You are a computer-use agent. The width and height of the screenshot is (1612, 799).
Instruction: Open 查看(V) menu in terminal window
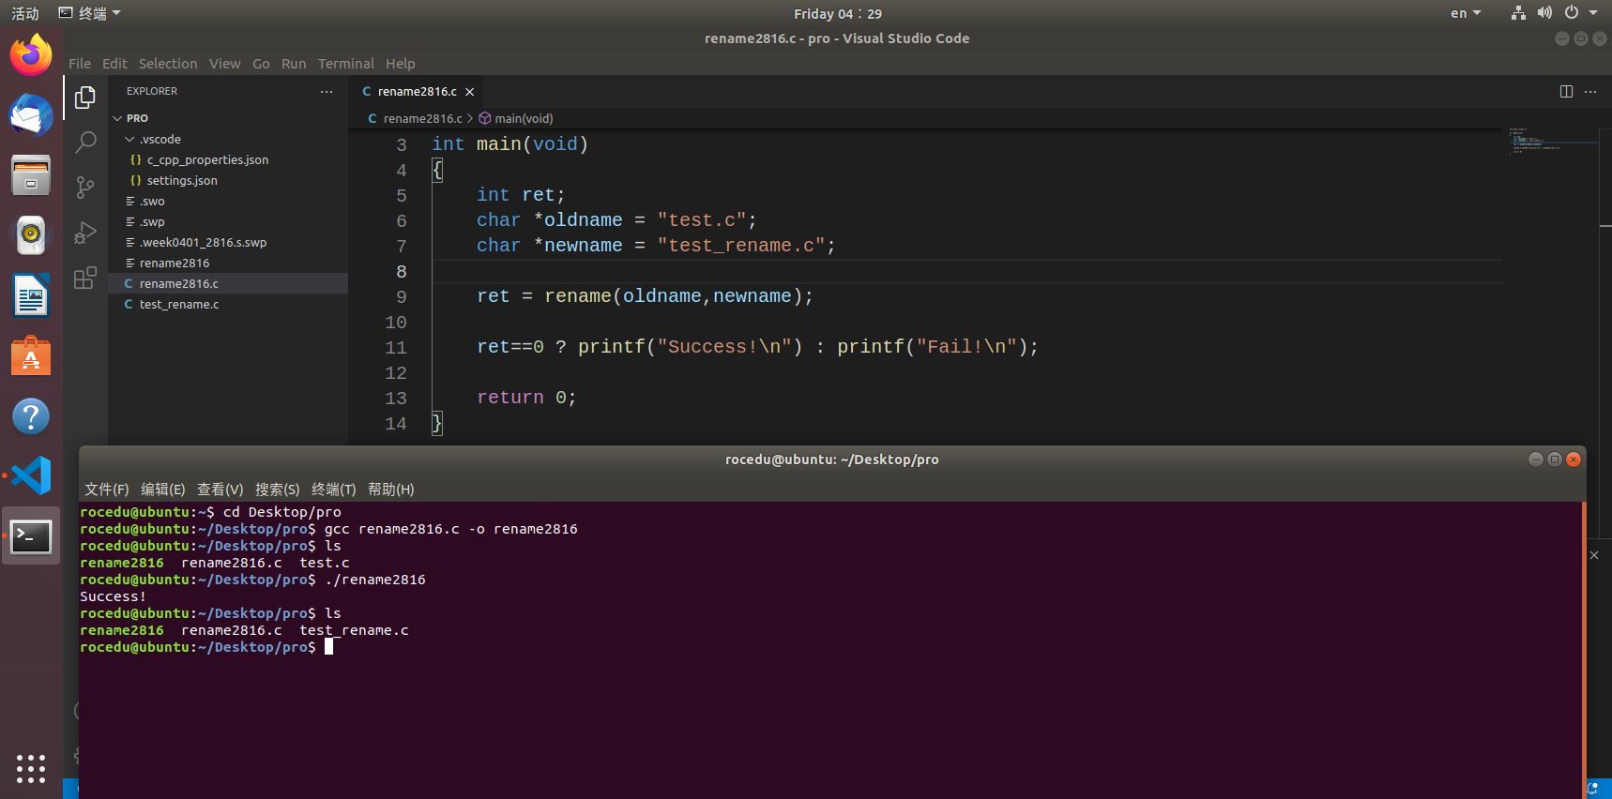tap(221, 490)
